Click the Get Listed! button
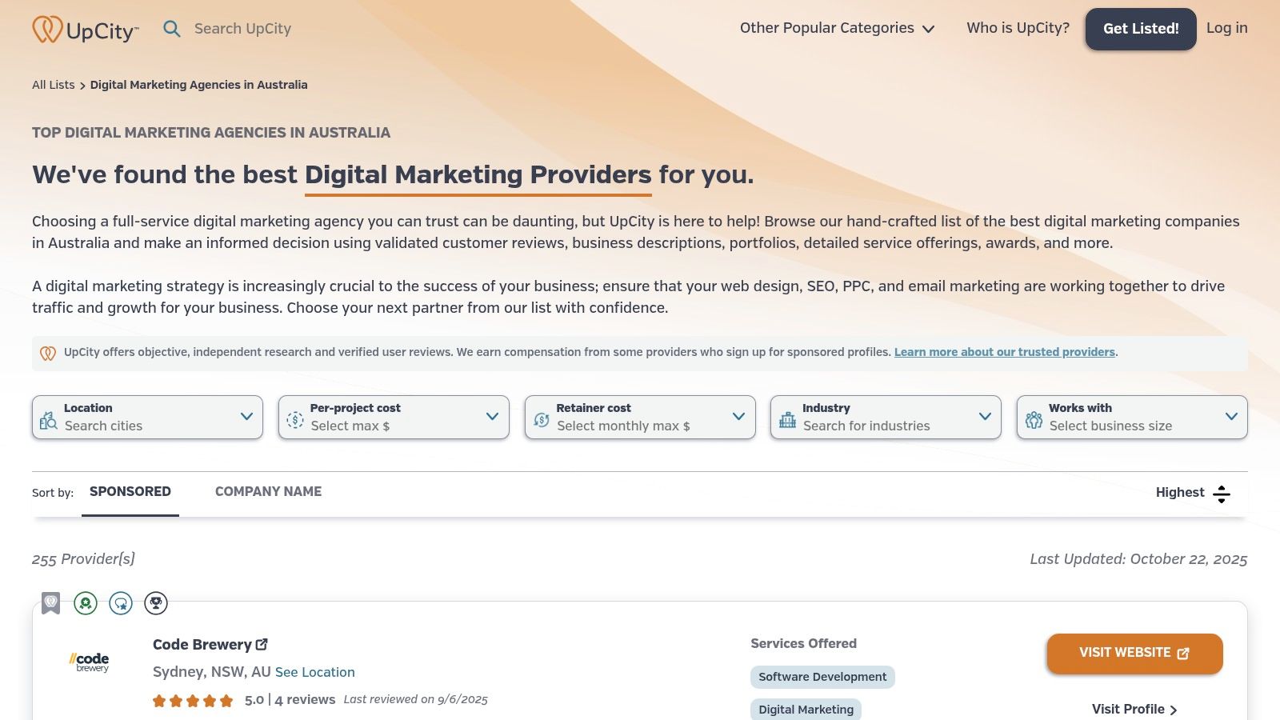Viewport: 1280px width, 720px height. click(x=1141, y=29)
